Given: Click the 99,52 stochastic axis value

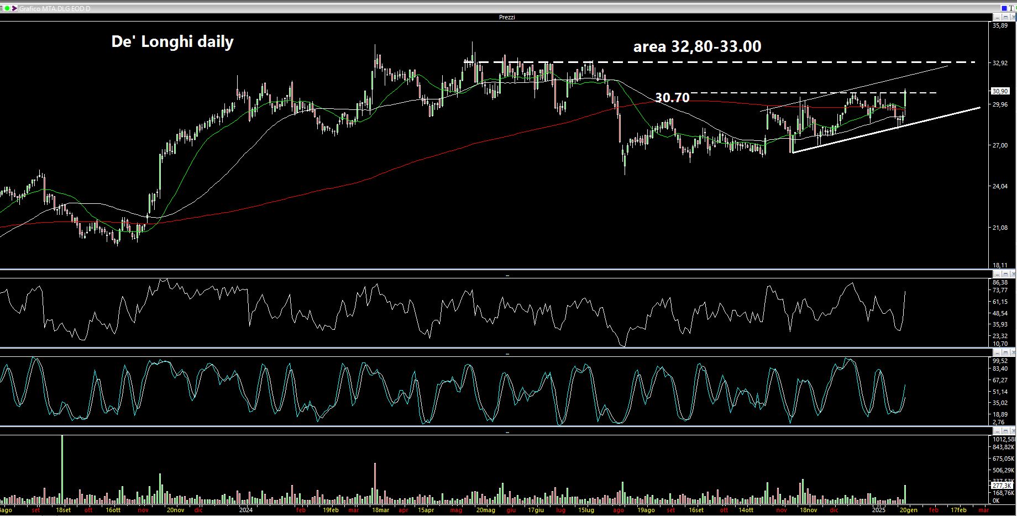Looking at the screenshot, I should (1000, 361).
